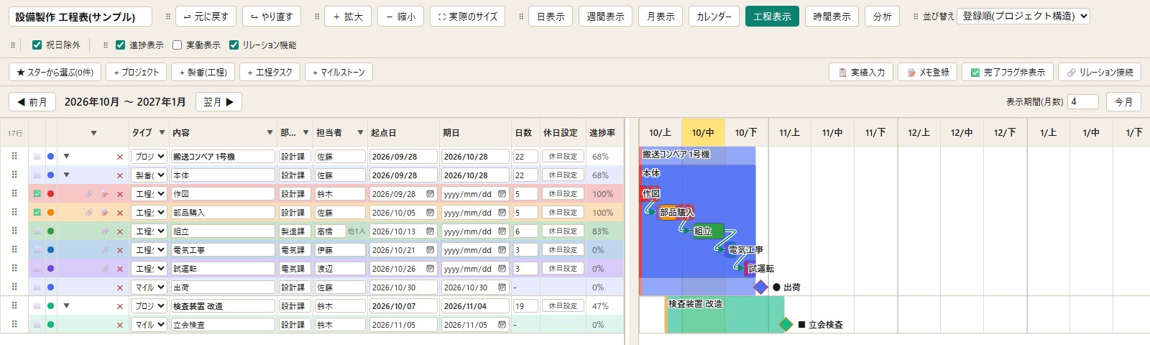1150x345 pixels.
Task: Check the completion box on 電気工事 row
Action: click(x=37, y=250)
